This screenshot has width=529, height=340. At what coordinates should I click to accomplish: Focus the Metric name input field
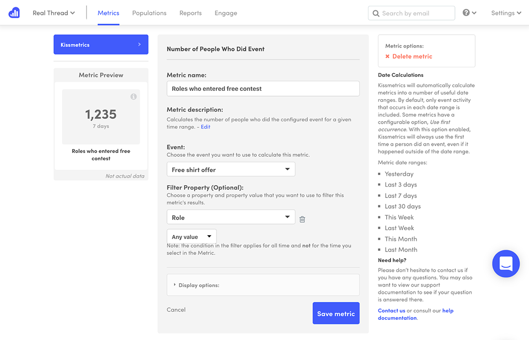[x=263, y=88]
